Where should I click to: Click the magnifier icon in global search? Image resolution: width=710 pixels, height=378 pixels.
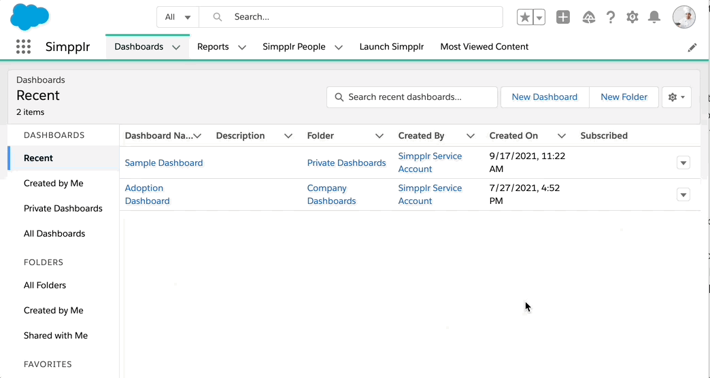click(218, 17)
